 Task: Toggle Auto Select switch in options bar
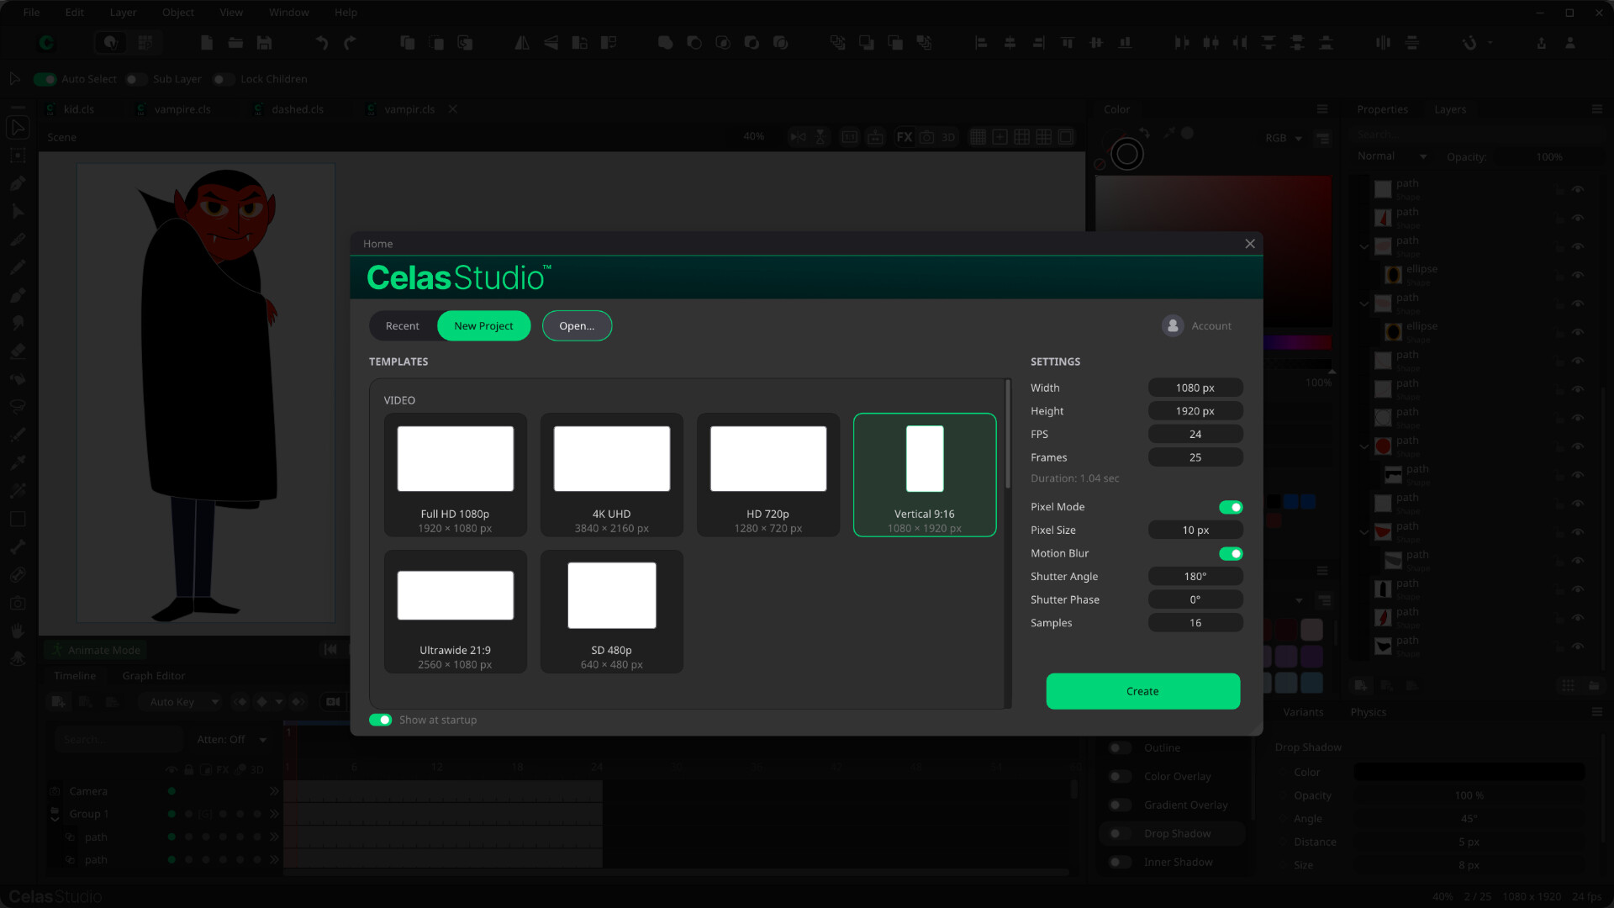(45, 79)
